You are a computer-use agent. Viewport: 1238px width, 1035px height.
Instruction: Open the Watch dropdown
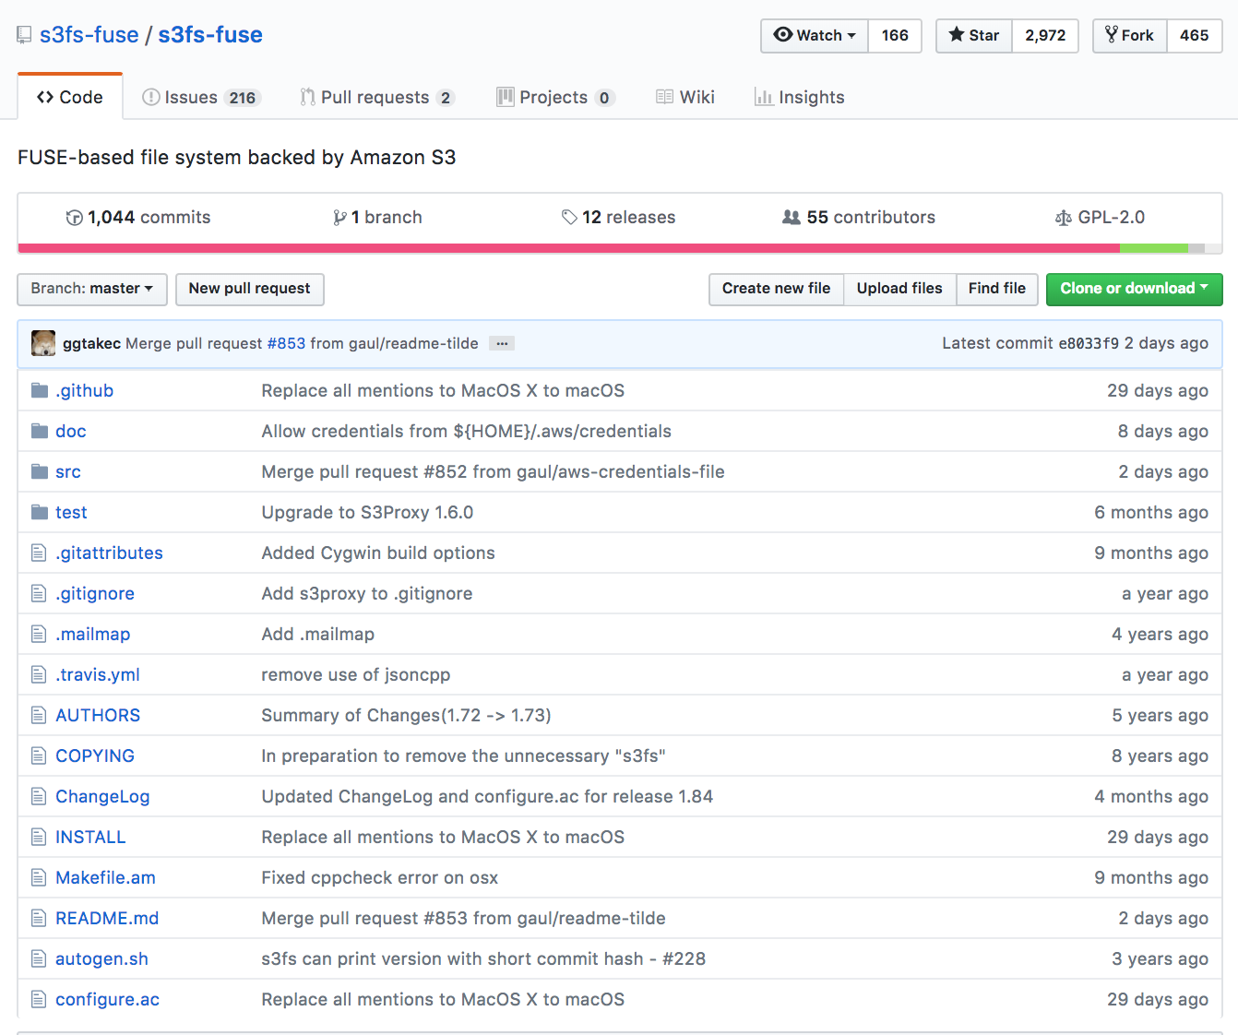(815, 35)
